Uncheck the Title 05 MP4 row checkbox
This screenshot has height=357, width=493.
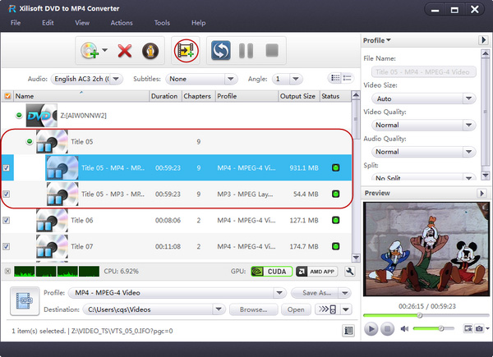tap(7, 167)
